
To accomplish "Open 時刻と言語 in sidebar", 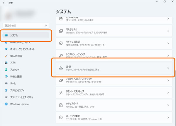I will pos(26,76).
